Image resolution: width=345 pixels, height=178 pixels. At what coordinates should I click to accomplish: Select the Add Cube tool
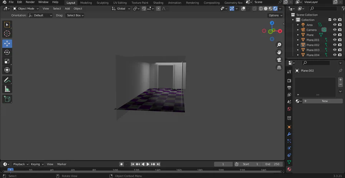[x=7, y=99]
